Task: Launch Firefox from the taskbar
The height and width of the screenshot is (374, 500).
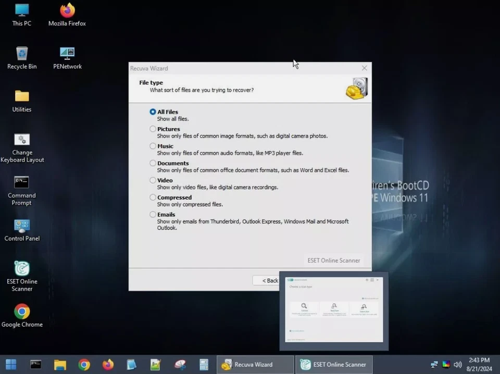Action: click(107, 364)
